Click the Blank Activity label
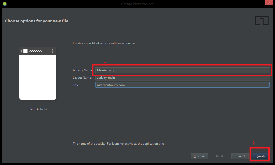This screenshot has width=275, height=165. (37, 109)
